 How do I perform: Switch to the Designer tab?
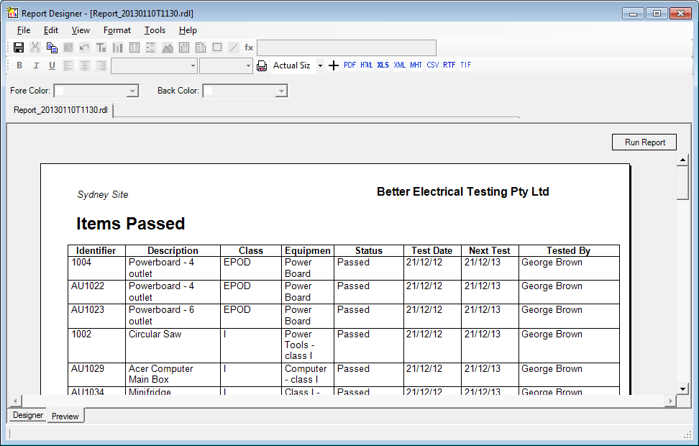pyautogui.click(x=28, y=415)
